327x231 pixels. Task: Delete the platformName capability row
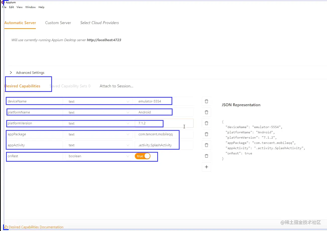pyautogui.click(x=206, y=112)
